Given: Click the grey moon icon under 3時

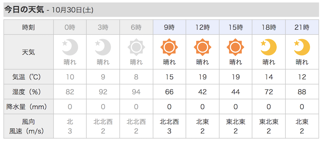Looking at the screenshot, I should pyautogui.click(x=103, y=47).
